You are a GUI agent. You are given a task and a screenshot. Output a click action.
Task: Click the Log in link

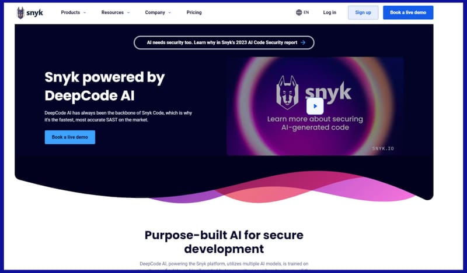tap(329, 12)
